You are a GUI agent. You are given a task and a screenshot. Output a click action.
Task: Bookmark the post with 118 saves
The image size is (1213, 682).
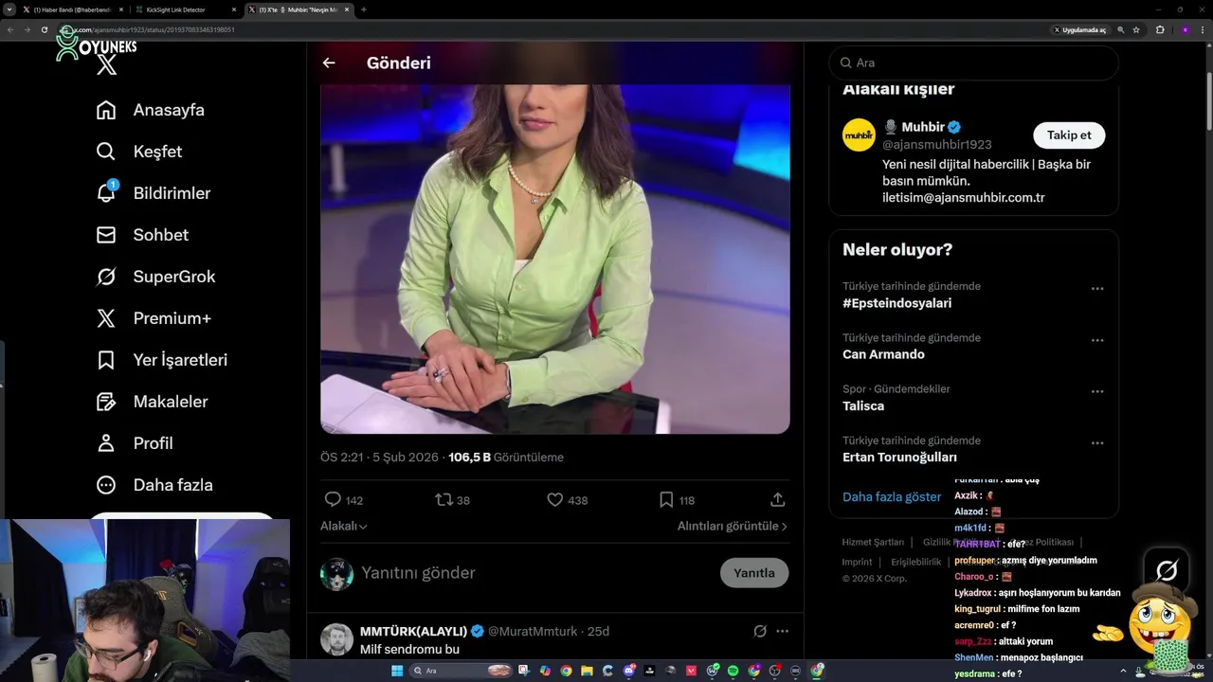pyautogui.click(x=666, y=499)
